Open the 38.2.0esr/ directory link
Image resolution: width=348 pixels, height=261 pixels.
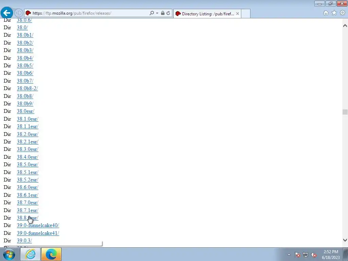coord(28,135)
